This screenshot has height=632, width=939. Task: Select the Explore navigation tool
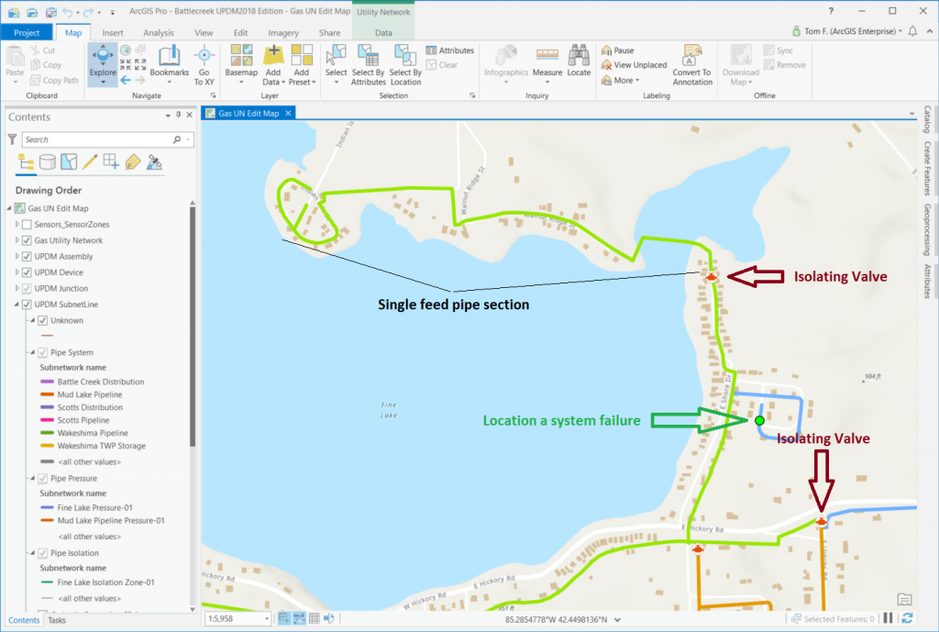[x=102, y=61]
